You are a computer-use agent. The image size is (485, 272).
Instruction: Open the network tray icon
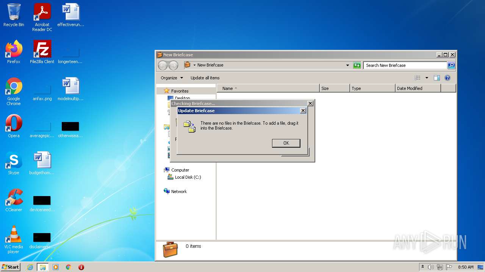click(440, 267)
